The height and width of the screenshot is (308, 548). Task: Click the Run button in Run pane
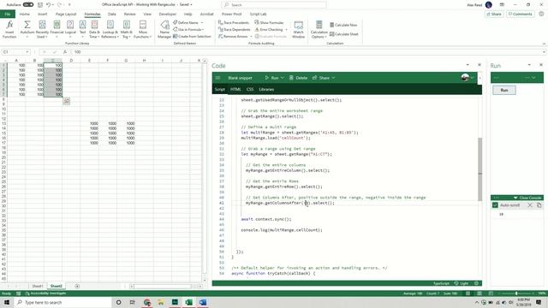point(504,90)
